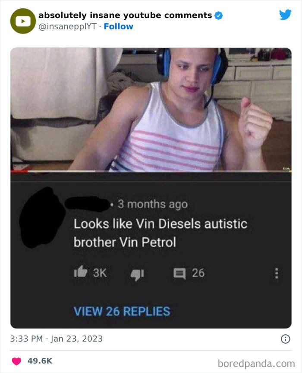Like the comment with thumbs up
The width and height of the screenshot is (302, 373).
click(x=81, y=272)
